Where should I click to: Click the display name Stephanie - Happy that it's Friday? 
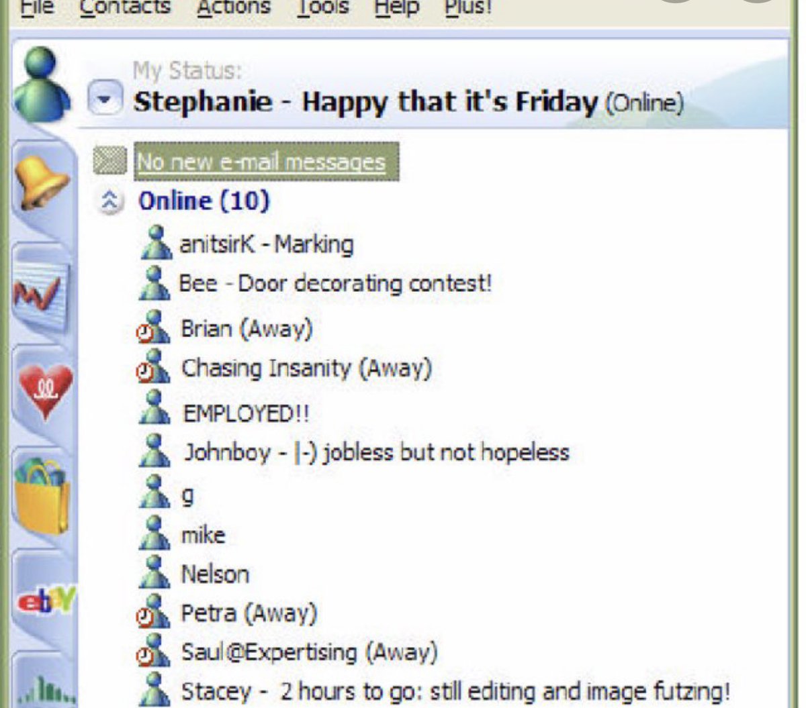coord(365,102)
